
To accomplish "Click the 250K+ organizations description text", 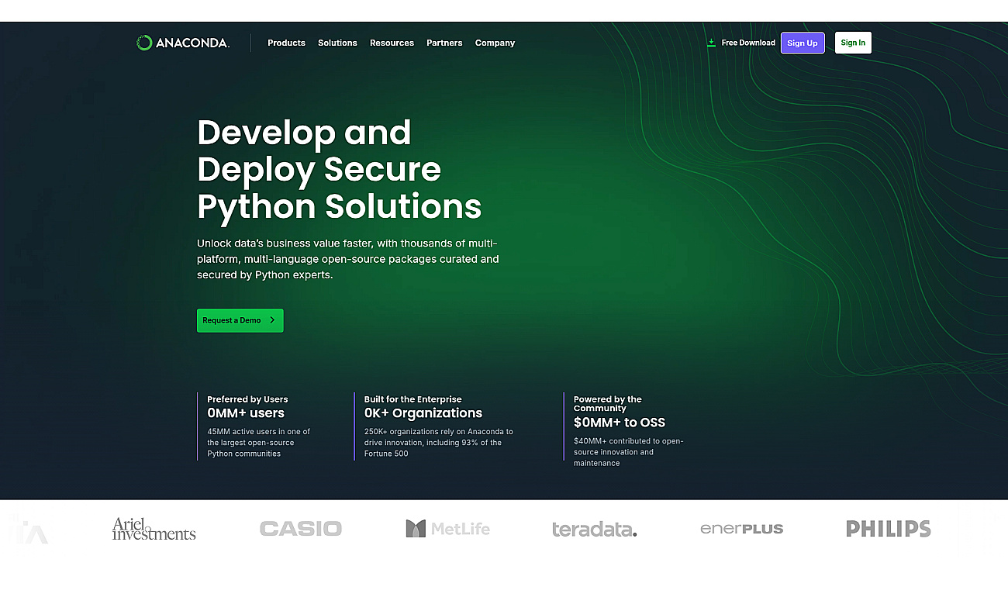I will 439,443.
